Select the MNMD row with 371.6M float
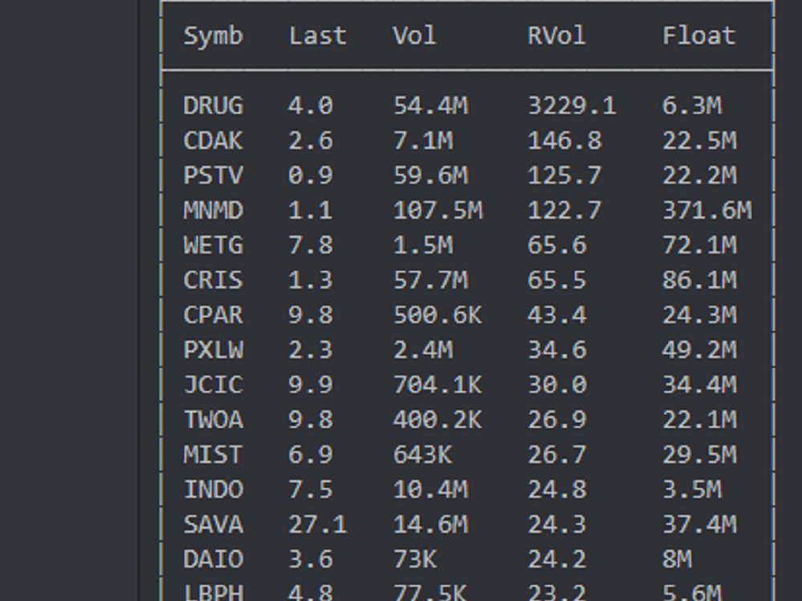This screenshot has height=601, width=802. (x=215, y=210)
